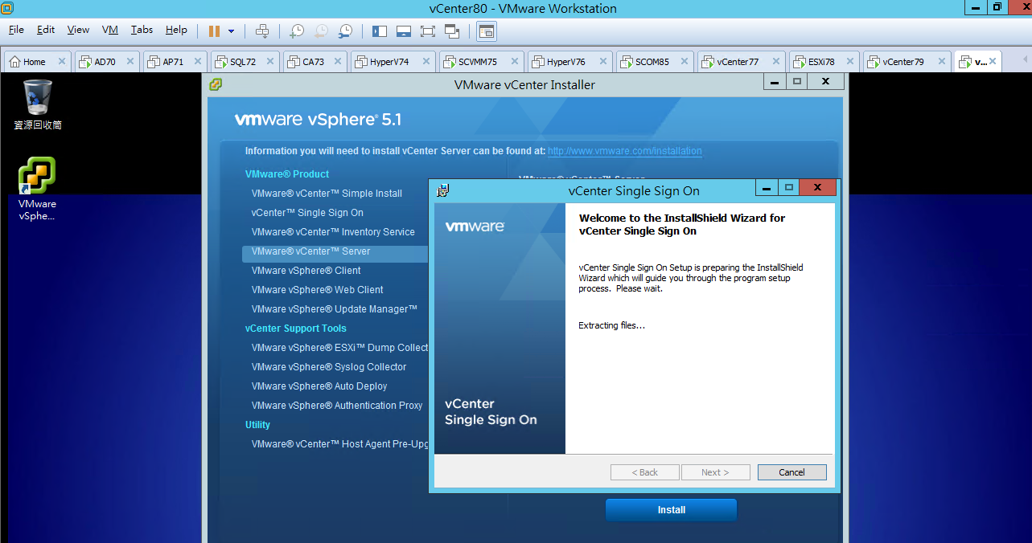Viewport: 1032px width, 543px height.
Task: Open the Help menu
Action: point(176,30)
